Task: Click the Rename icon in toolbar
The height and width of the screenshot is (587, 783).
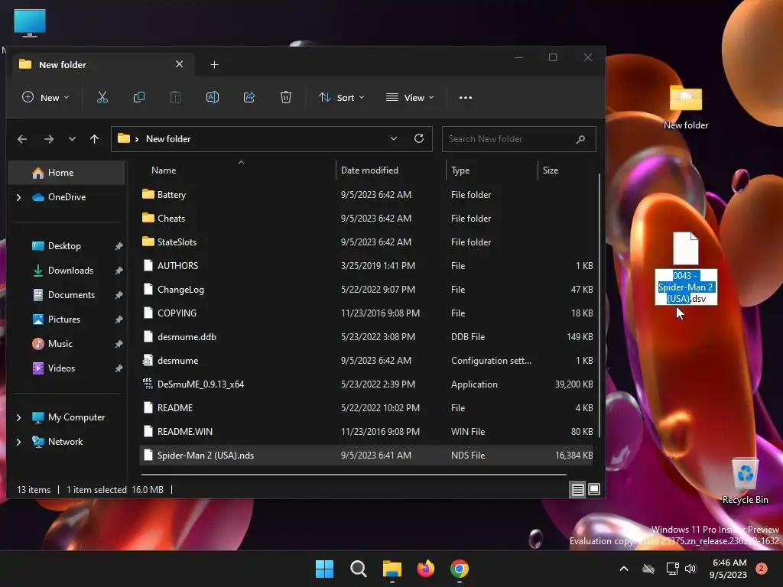Action: 213,97
